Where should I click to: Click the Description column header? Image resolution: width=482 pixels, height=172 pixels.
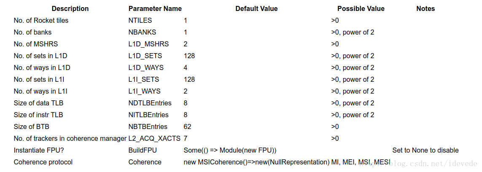click(70, 8)
